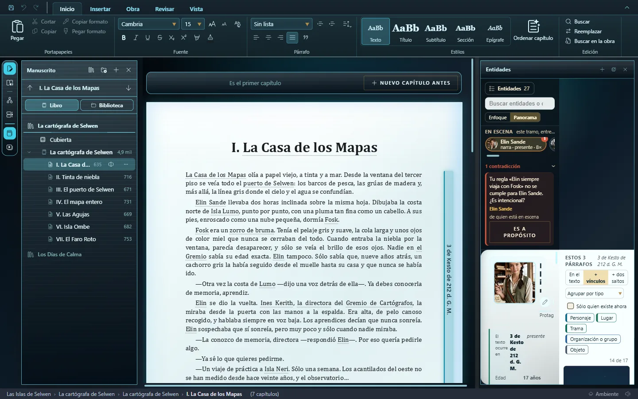
Task: Click the split view icon on the I. La Casa row
Action: tap(111, 164)
